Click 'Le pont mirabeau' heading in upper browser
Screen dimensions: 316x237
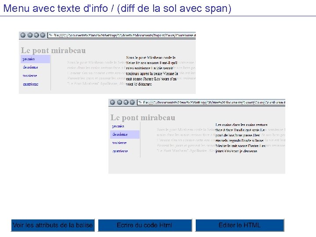pyautogui.click(x=54, y=50)
